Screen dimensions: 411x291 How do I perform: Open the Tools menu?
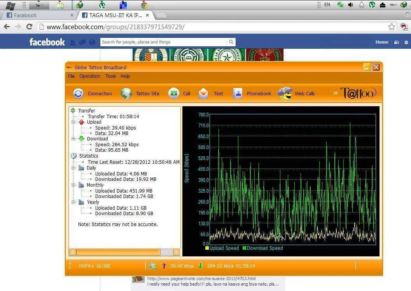pos(110,76)
